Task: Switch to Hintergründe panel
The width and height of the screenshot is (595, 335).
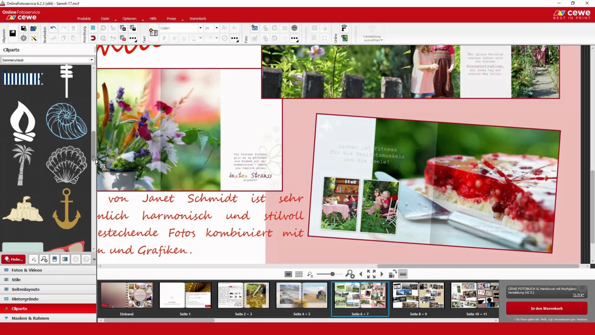Action: point(48,299)
